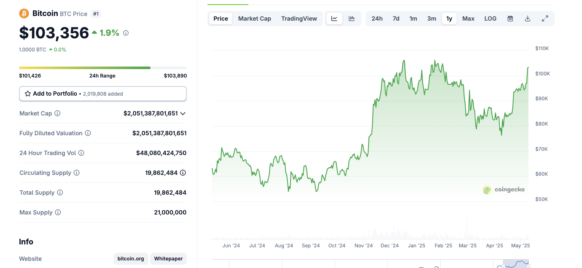This screenshot has width=582, height=268.
Task: Click the $103,890 range high value
Action: 175,76
